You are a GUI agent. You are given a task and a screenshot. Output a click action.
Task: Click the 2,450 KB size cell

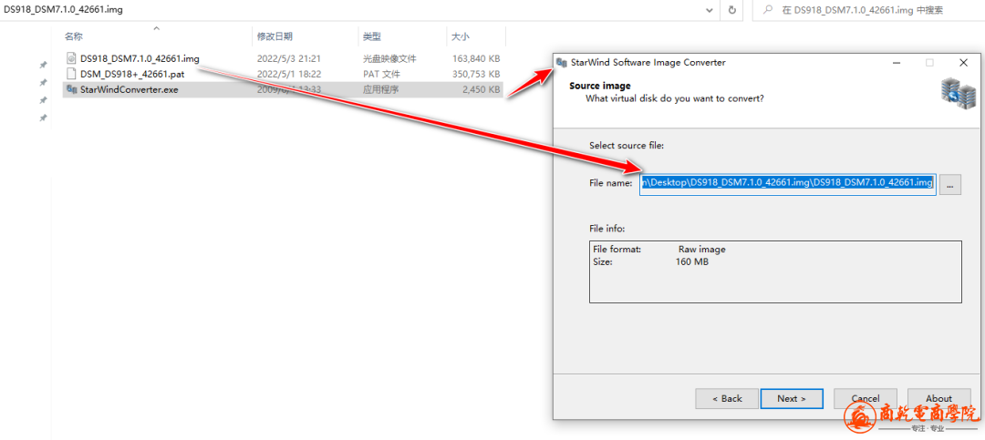(482, 90)
